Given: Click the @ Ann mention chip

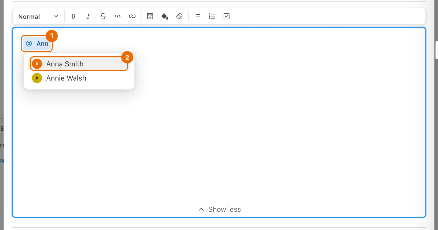Looking at the screenshot, I should (37, 43).
